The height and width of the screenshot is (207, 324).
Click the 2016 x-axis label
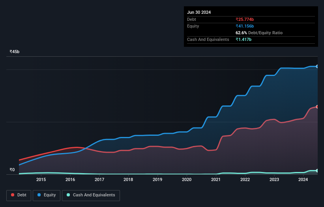[x=70, y=179]
